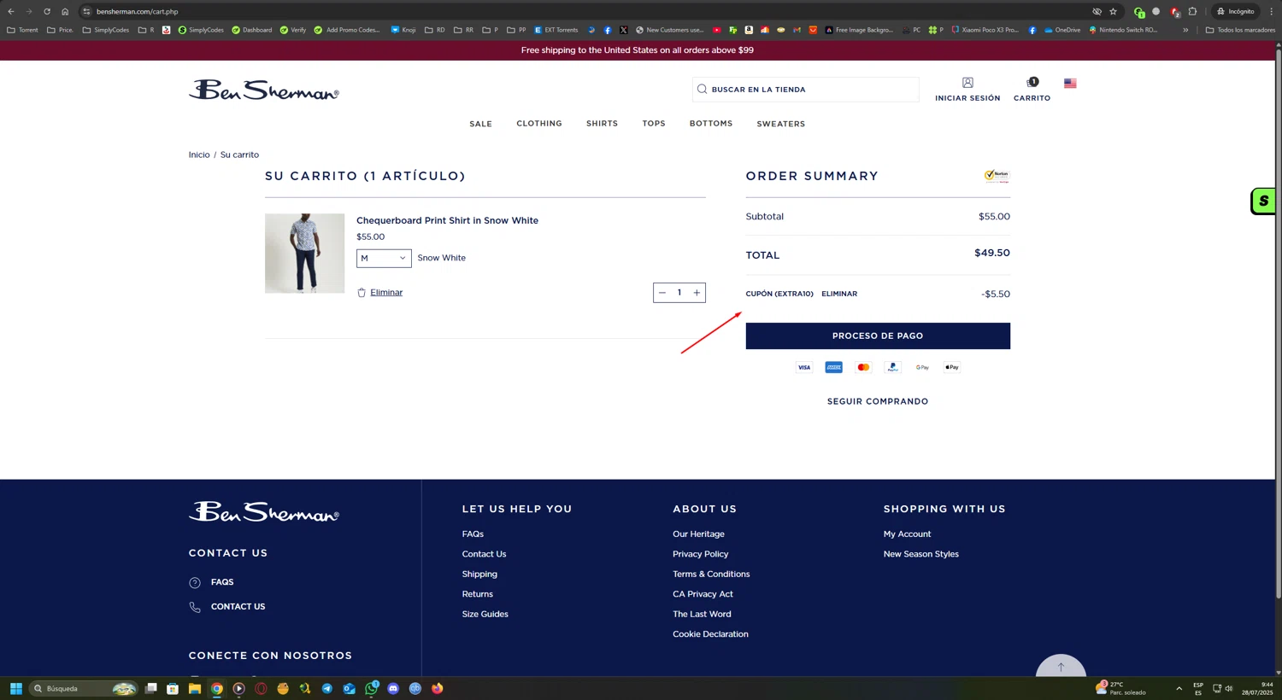The width and height of the screenshot is (1282, 700).
Task: Click the Norton secured badge
Action: point(997,176)
